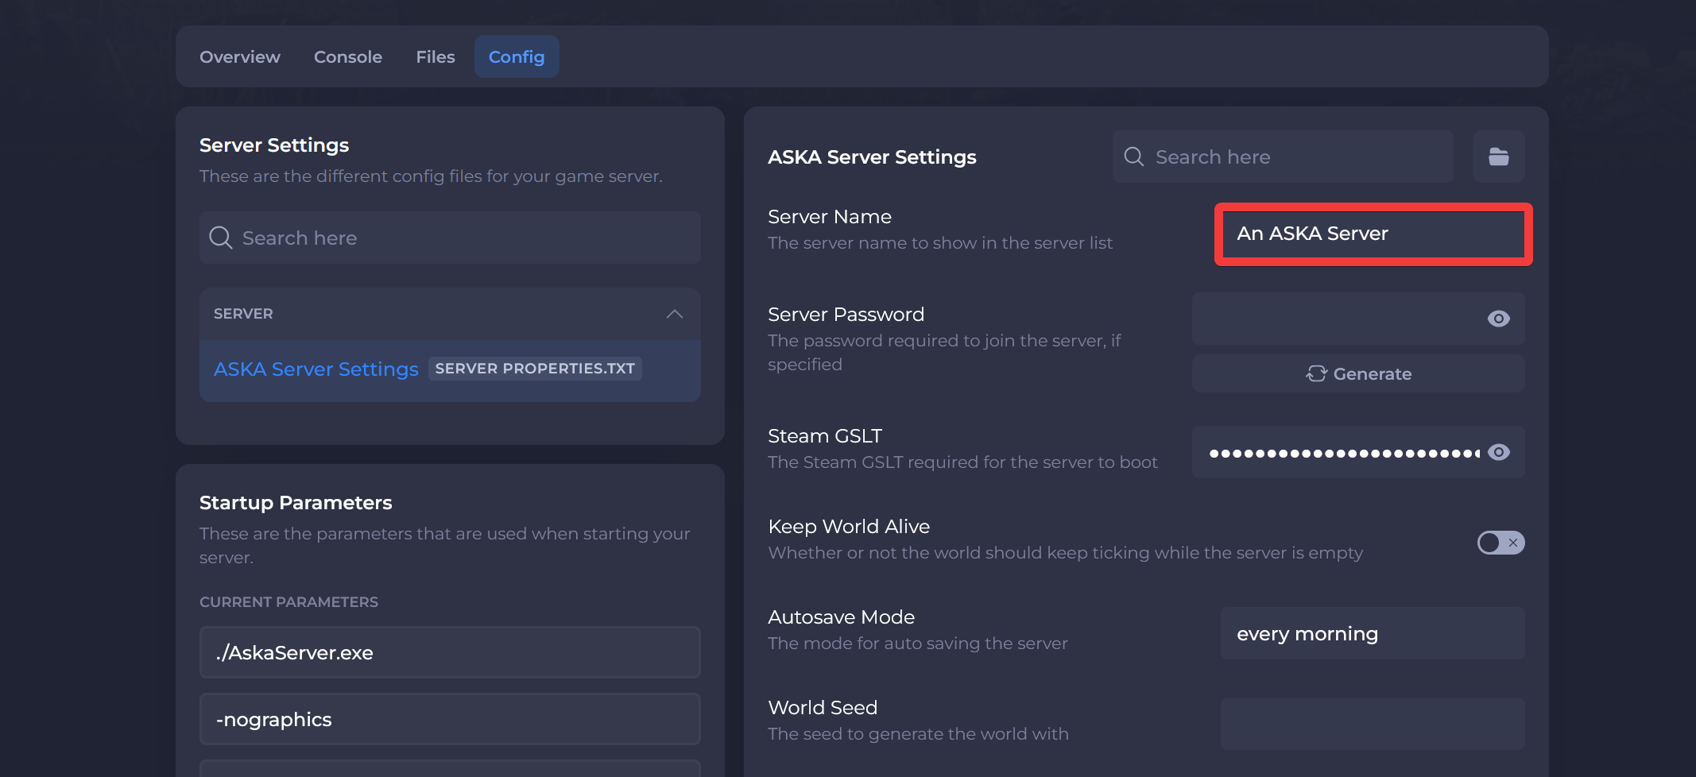Viewport: 1696px width, 777px height.
Task: Focus the Server Password field
Action: [1358, 319]
